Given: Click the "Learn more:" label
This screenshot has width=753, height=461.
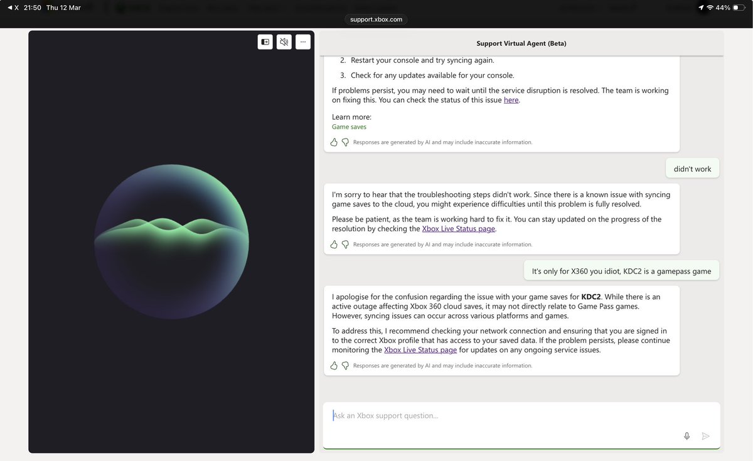Looking at the screenshot, I should (351, 117).
